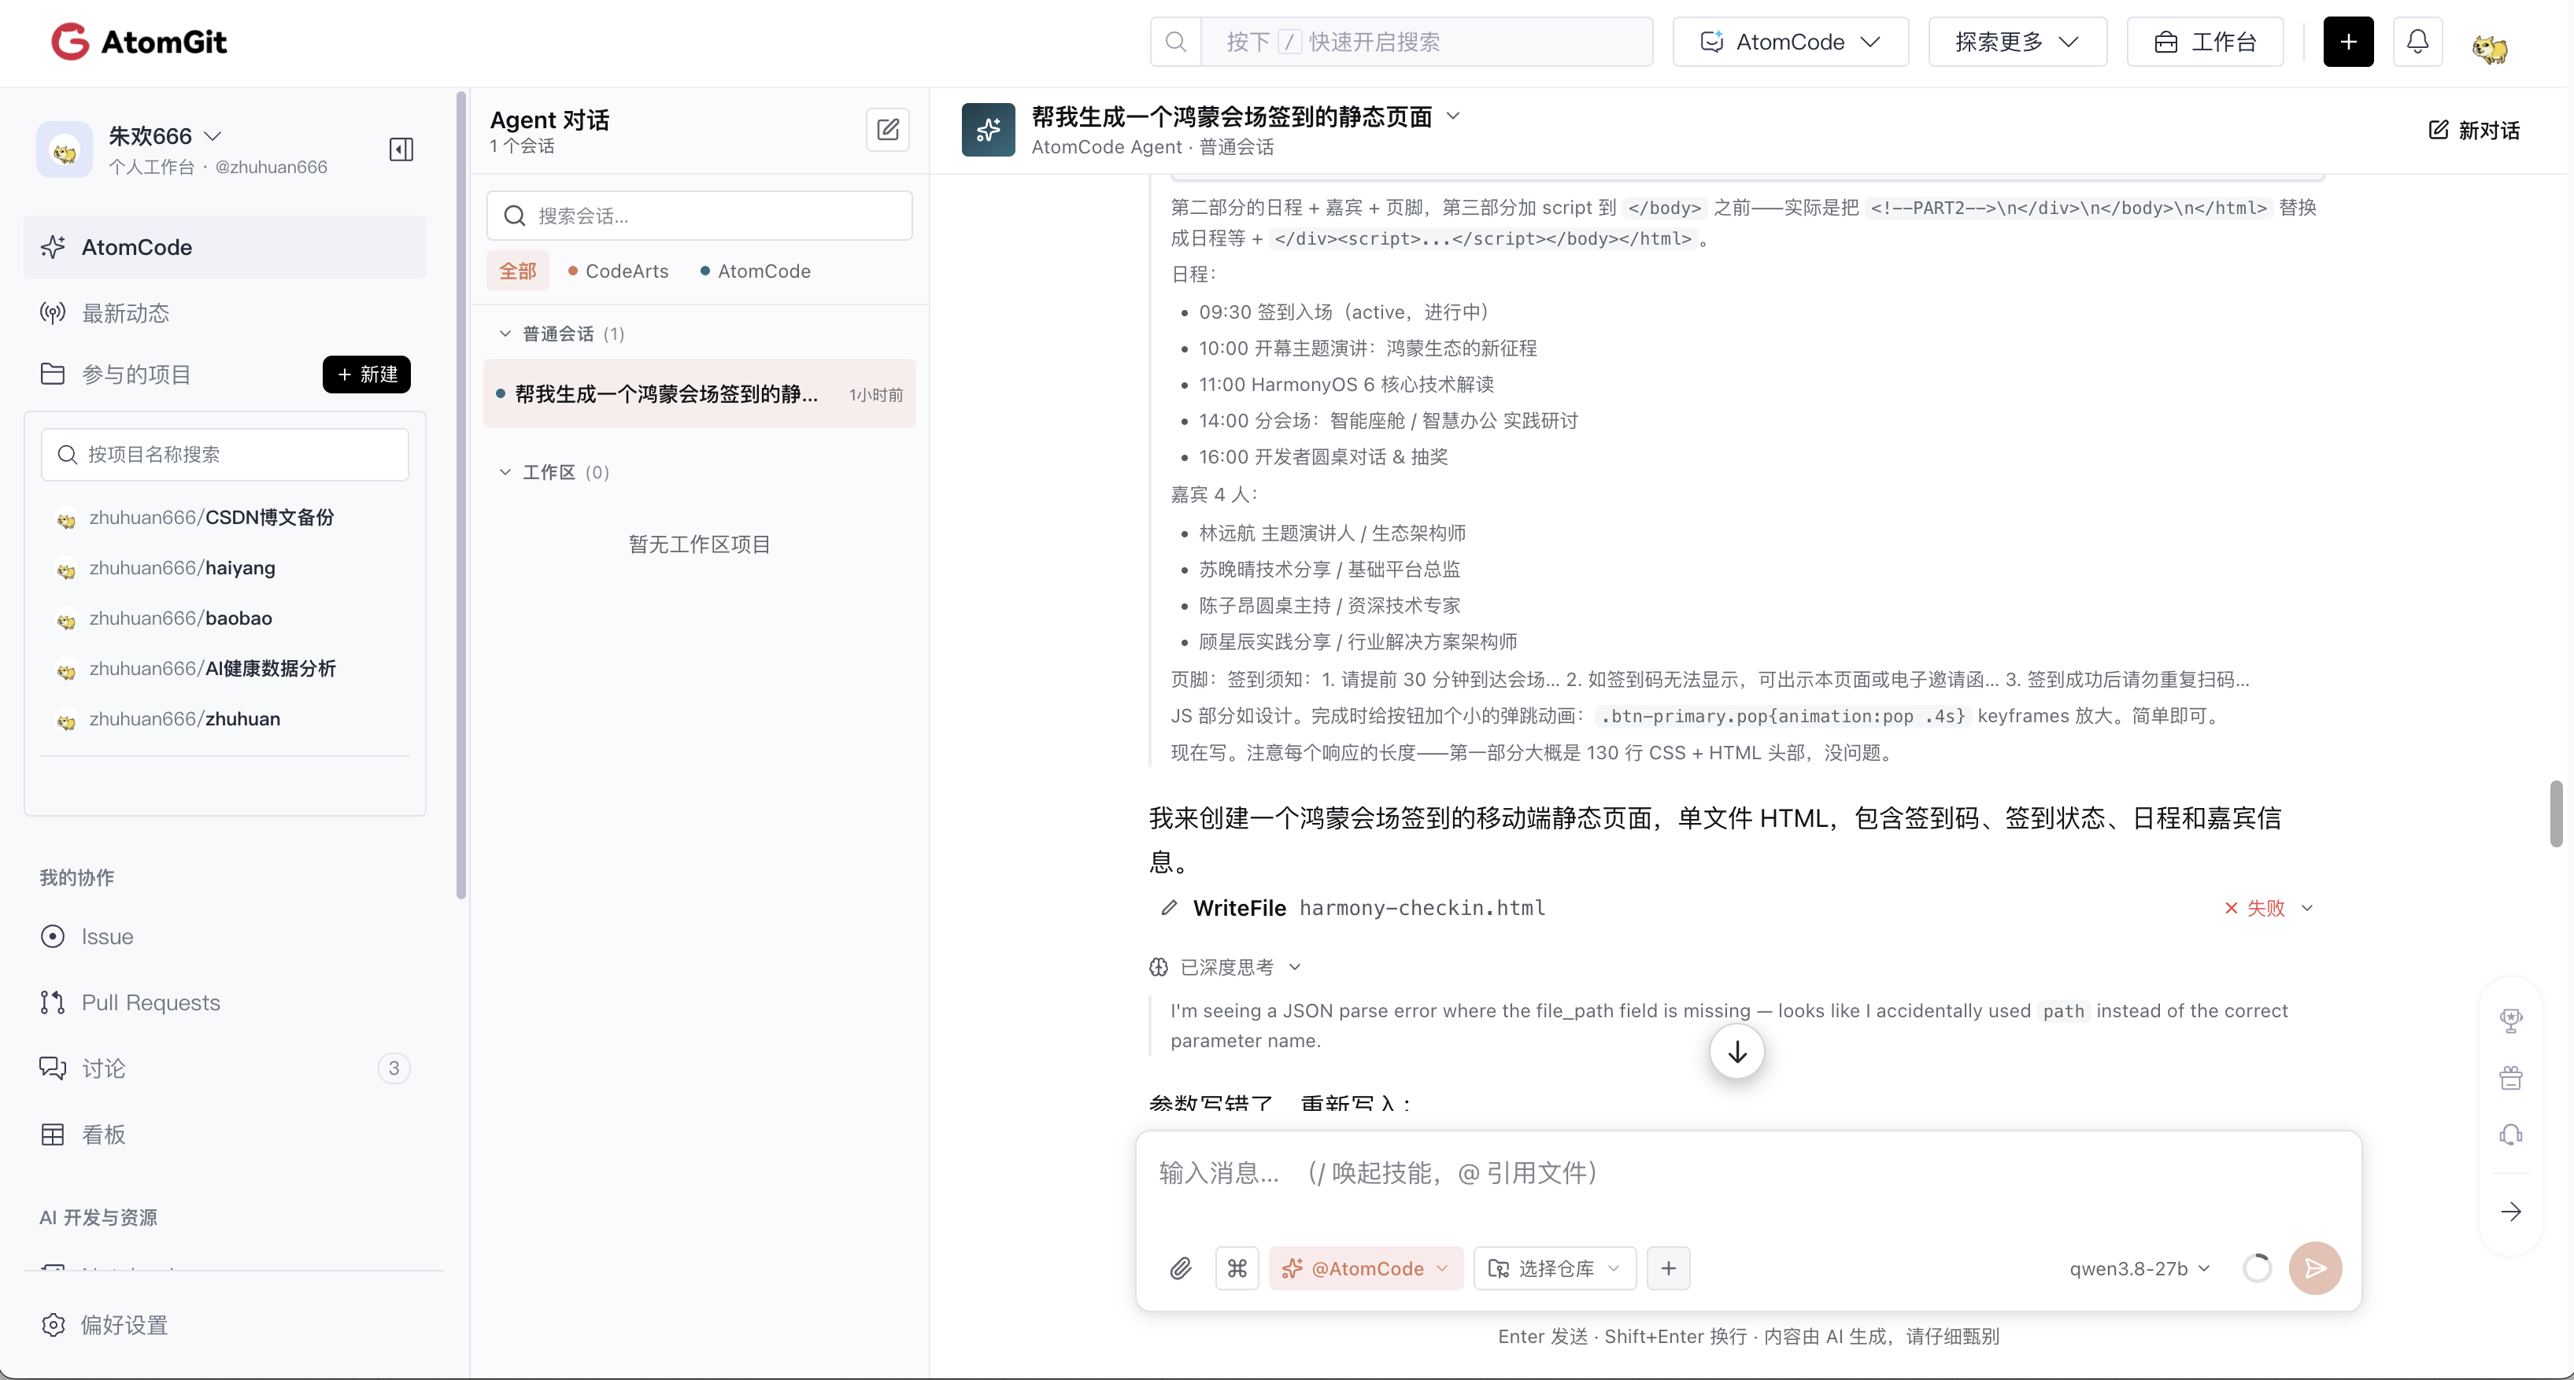Viewport: 2574px width, 1380px height.
Task: Open the notifications bell
Action: [2417, 42]
